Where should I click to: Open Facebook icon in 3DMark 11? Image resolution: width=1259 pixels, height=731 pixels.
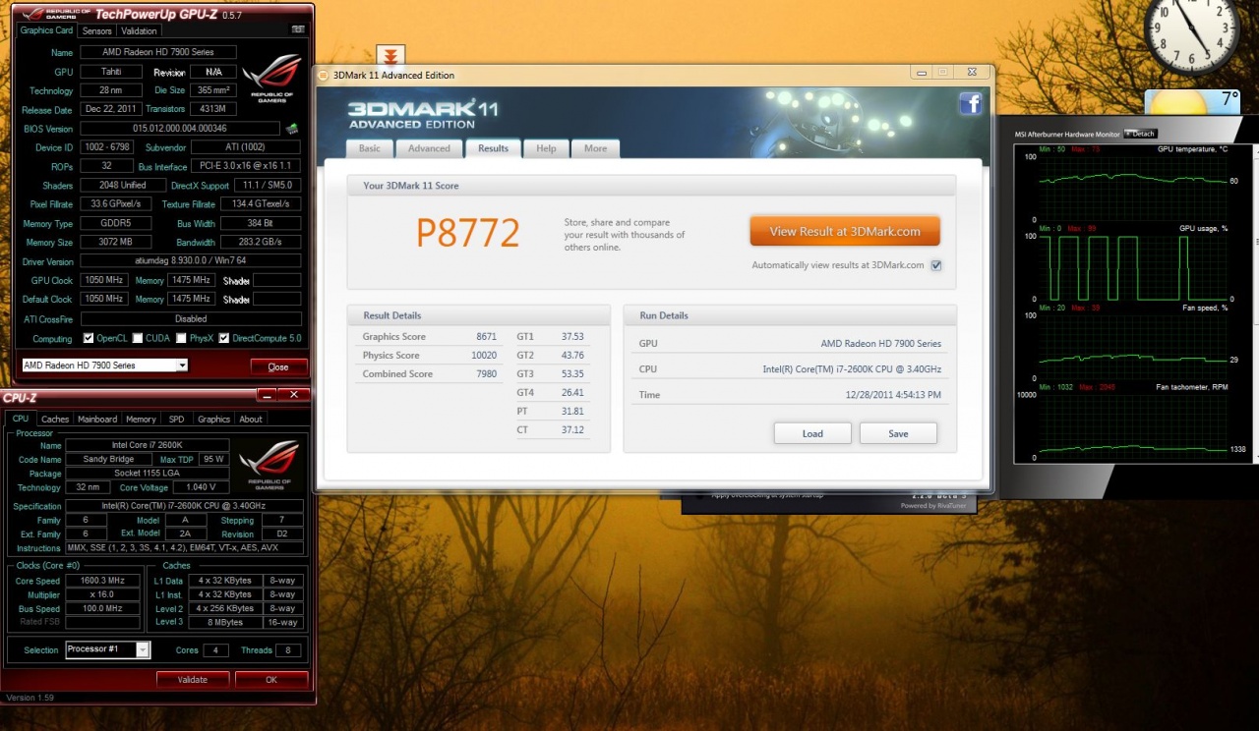click(x=971, y=103)
